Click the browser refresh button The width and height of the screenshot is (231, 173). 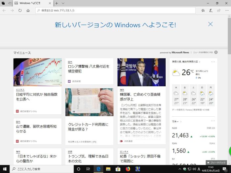coord(20,11)
